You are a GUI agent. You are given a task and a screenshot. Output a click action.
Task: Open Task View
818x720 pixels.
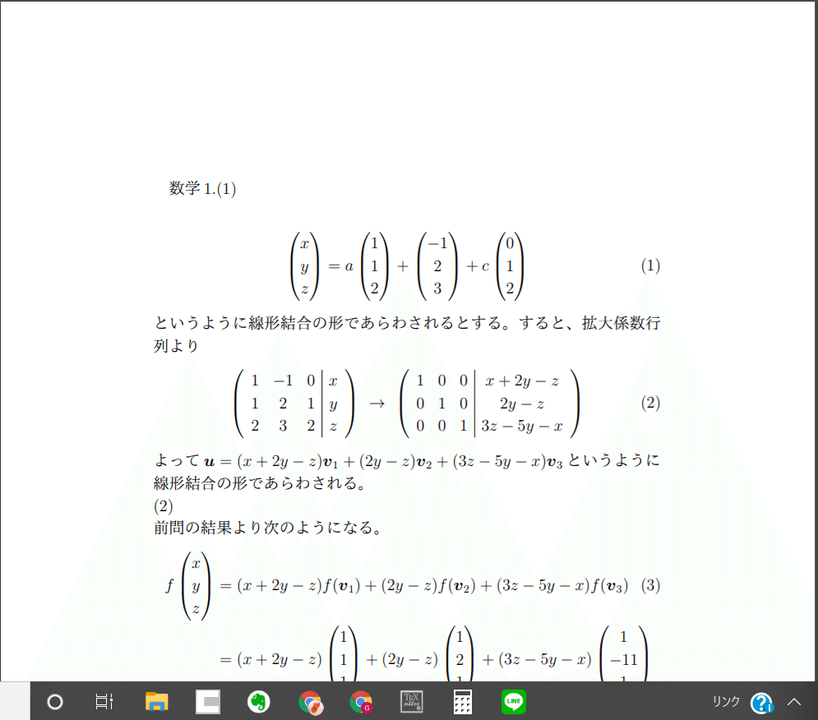pos(104,701)
